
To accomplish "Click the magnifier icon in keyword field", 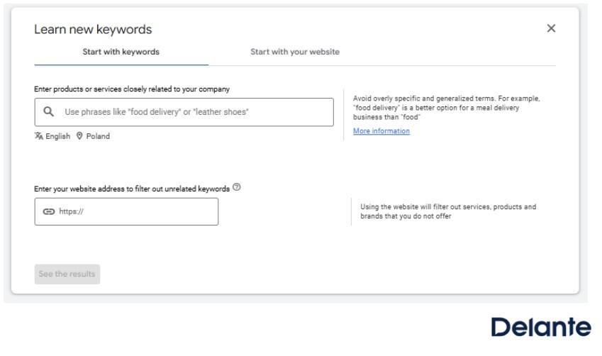I will [48, 112].
